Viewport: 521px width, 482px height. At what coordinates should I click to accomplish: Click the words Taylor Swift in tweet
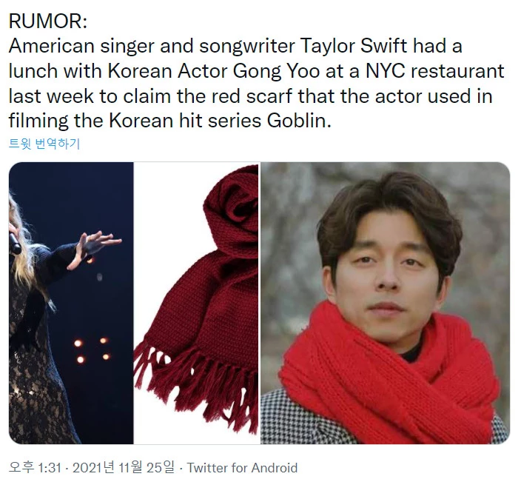(353, 46)
